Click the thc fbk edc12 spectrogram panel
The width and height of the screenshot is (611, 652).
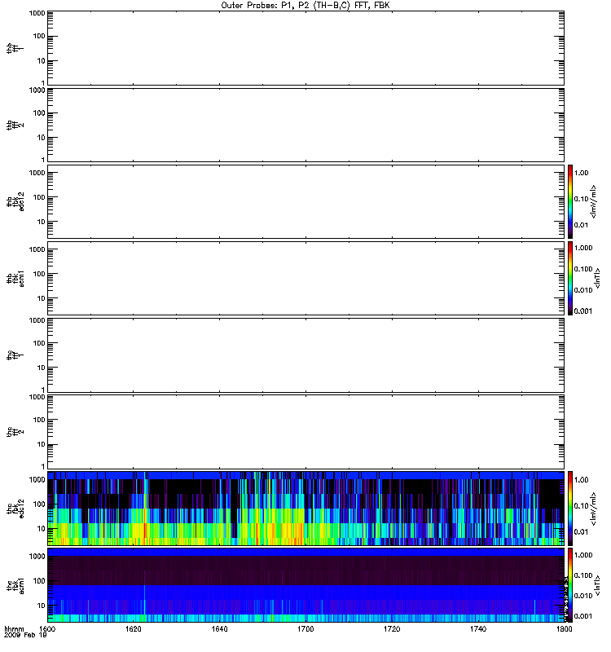point(305,508)
